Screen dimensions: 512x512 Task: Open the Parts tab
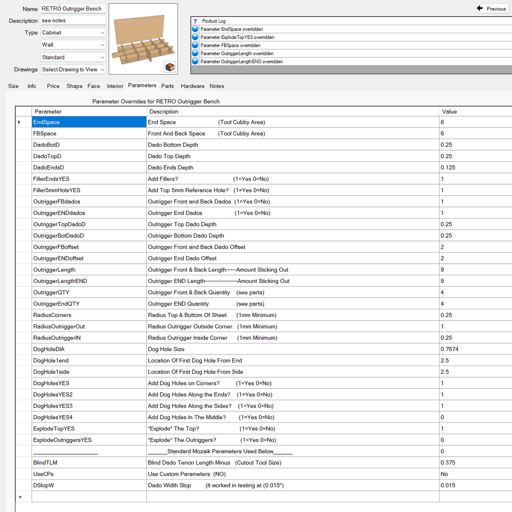click(x=167, y=86)
